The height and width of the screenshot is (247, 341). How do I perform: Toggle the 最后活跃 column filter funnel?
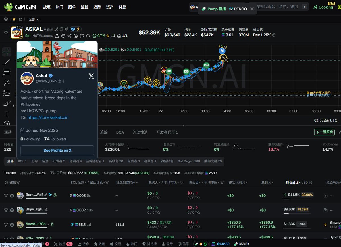tap(107, 183)
